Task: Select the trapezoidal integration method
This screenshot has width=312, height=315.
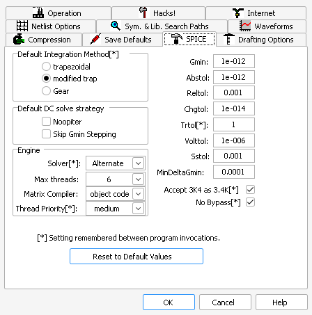Action: click(46, 67)
